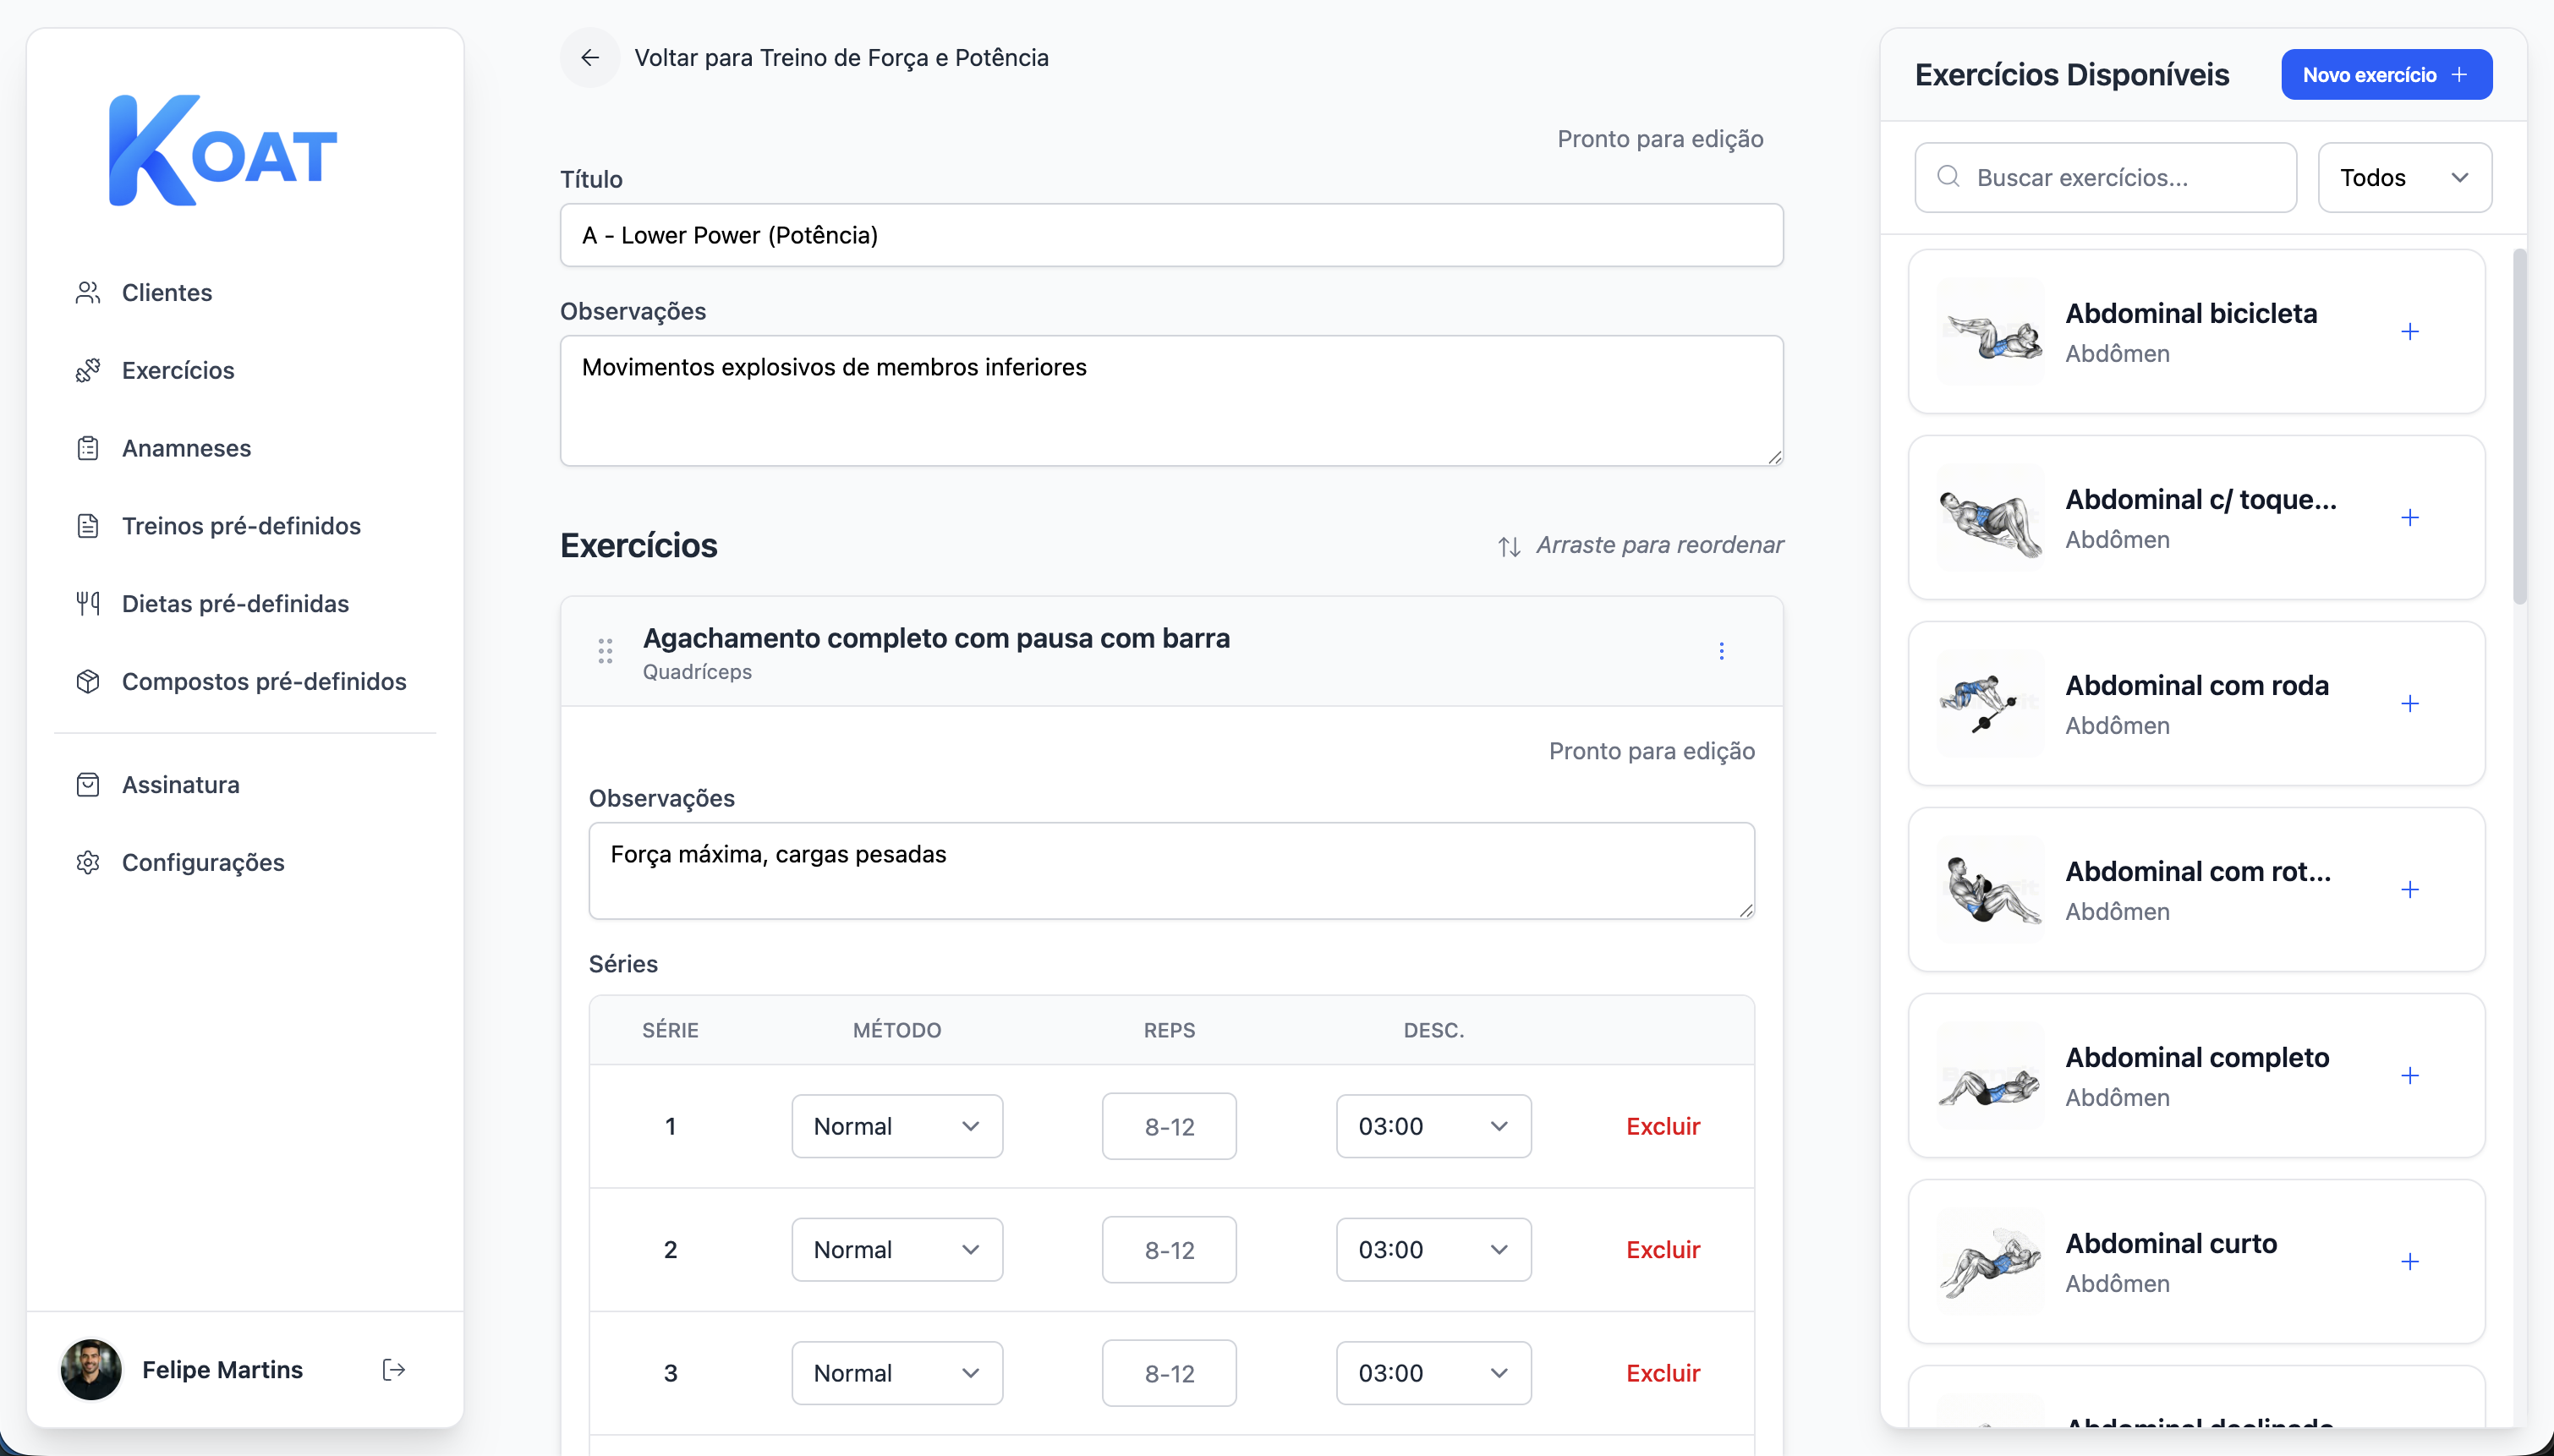2554x1456 pixels.
Task: Open Treinos pré-definidos in the sidebar
Action: click(x=241, y=526)
